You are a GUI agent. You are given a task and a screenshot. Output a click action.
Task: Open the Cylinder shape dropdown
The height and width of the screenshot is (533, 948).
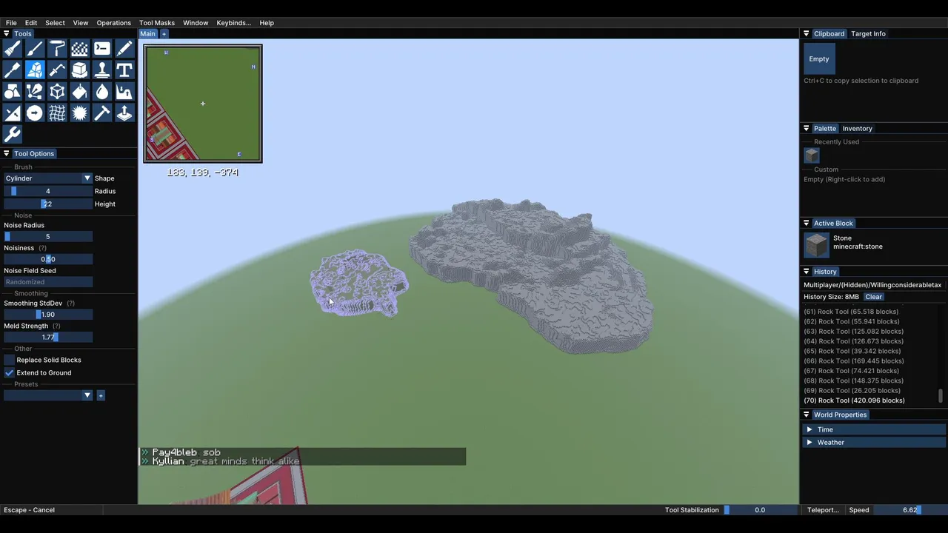tap(48, 178)
